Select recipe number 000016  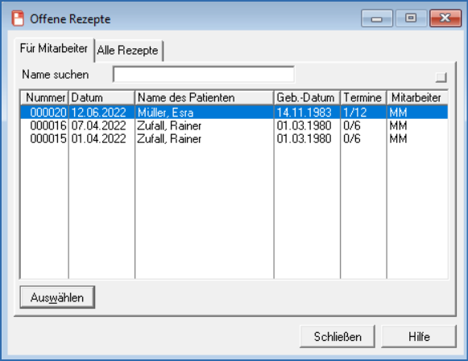point(48,125)
